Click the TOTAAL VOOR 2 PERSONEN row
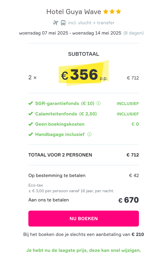Viewport: 168px width, 263px height. point(84,155)
